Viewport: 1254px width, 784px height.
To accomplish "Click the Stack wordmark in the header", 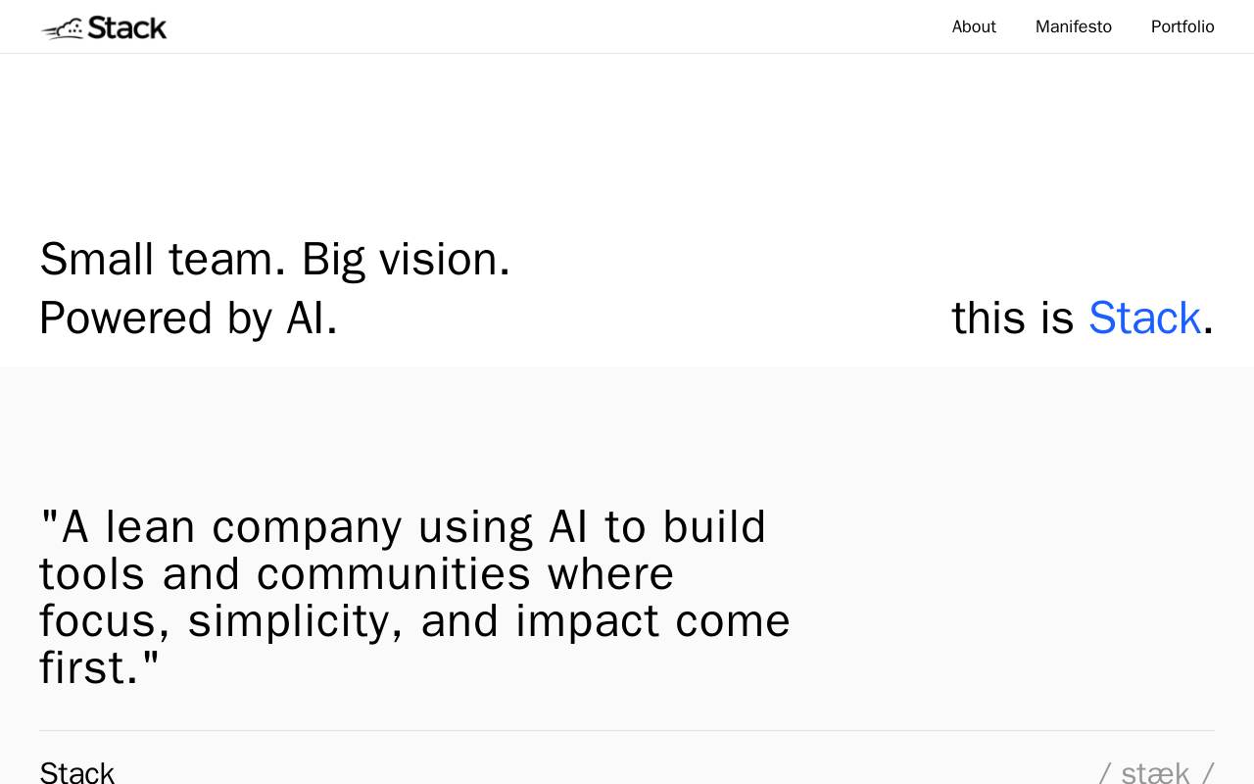I will click(x=127, y=27).
